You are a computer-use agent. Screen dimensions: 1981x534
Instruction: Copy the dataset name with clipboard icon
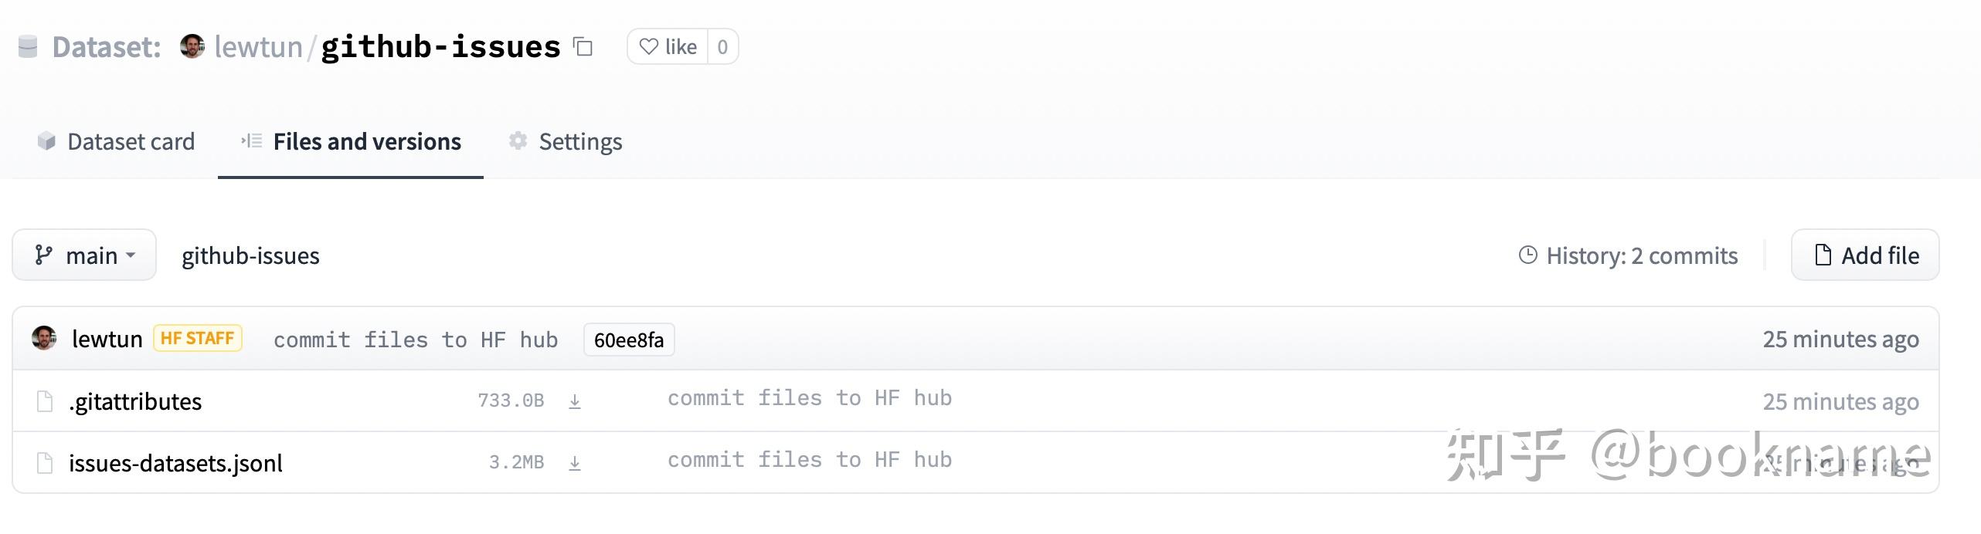pyautogui.click(x=583, y=47)
